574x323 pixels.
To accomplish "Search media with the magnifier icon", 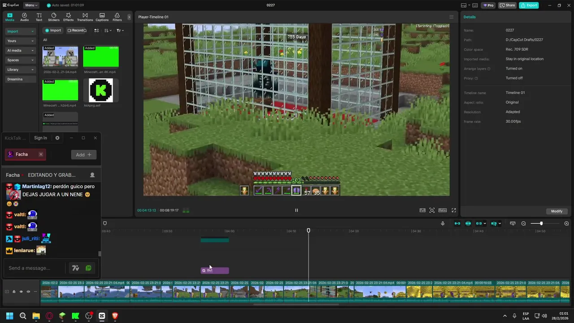I will 85,31.
